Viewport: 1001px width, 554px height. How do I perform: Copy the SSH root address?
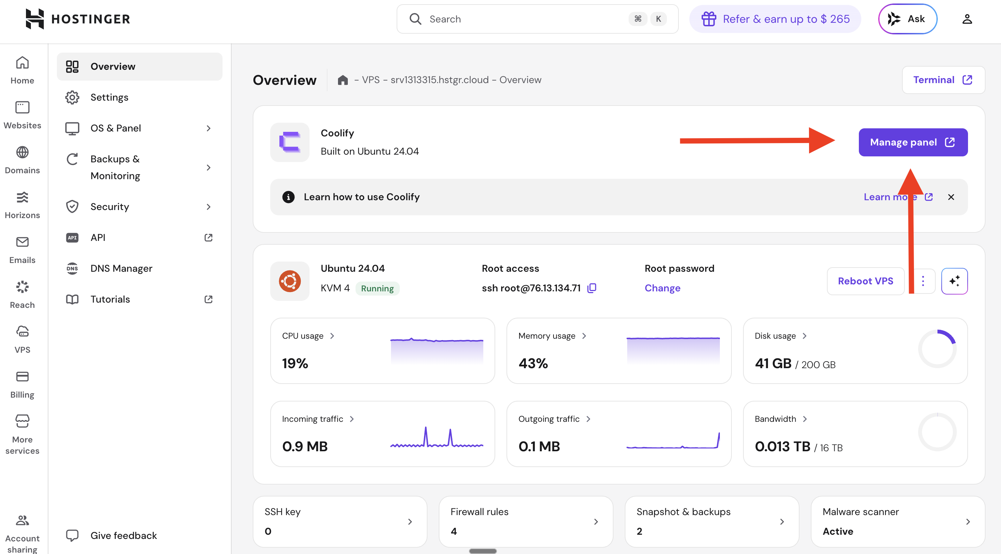click(x=591, y=288)
